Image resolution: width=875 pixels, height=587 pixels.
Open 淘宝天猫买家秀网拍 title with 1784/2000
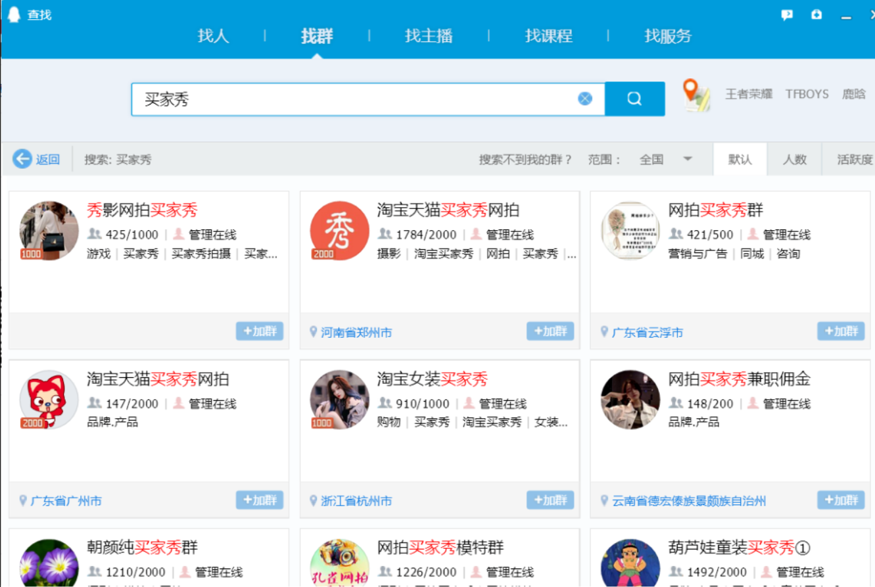click(448, 210)
